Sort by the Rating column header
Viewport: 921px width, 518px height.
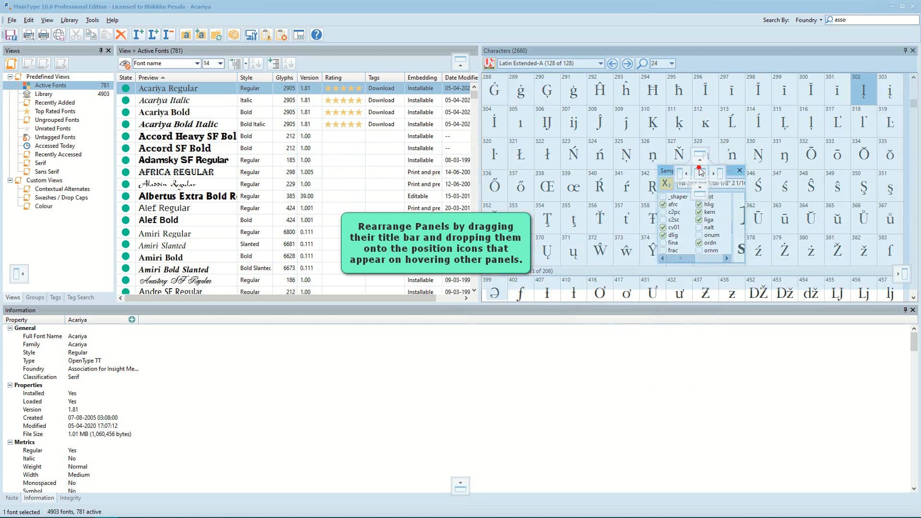[x=343, y=78]
